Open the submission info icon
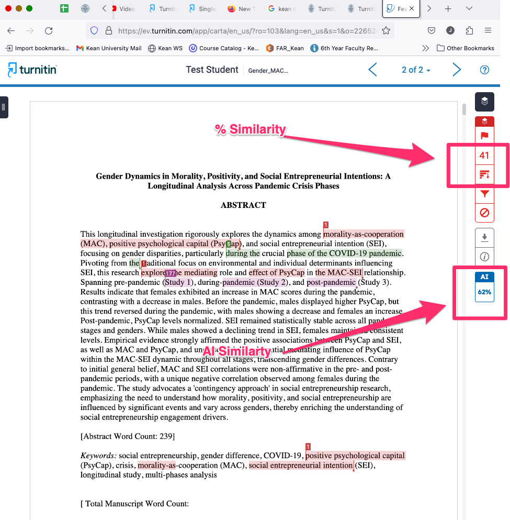 pyautogui.click(x=484, y=257)
